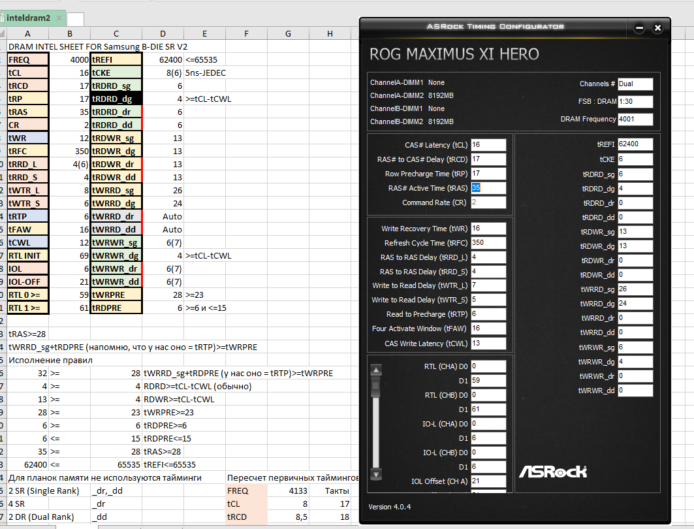Click the tWTR_S value field in configurator
The height and width of the screenshot is (529, 694).
[488, 300]
